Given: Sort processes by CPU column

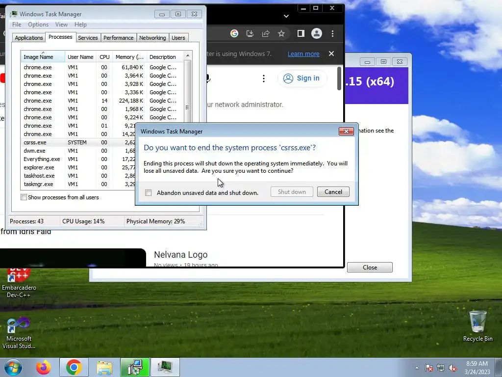Looking at the screenshot, I should [x=104, y=57].
